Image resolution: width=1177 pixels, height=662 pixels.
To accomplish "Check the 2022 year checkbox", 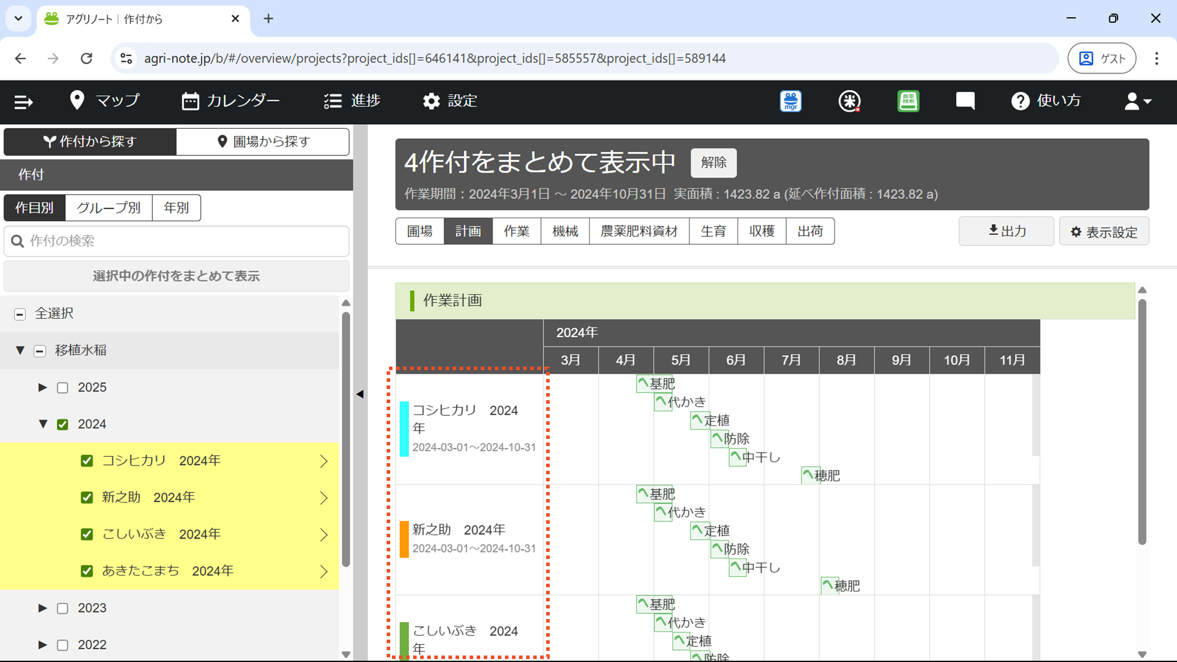I will point(62,645).
